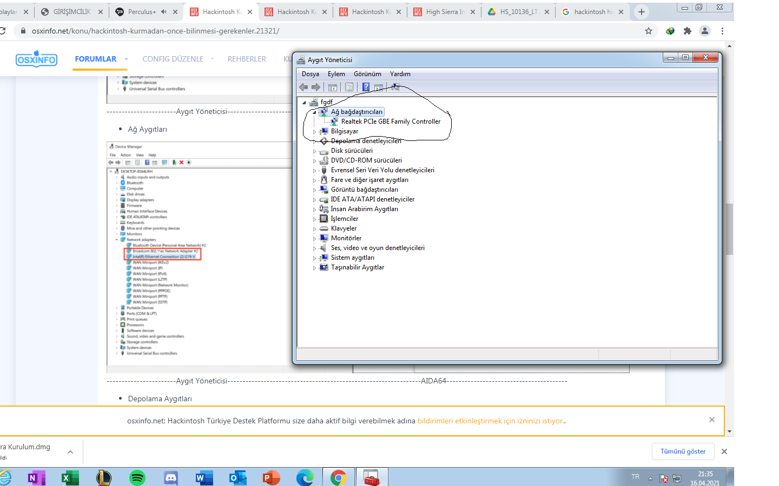
Task: Click the Tümünü göster button
Action: pyautogui.click(x=683, y=451)
